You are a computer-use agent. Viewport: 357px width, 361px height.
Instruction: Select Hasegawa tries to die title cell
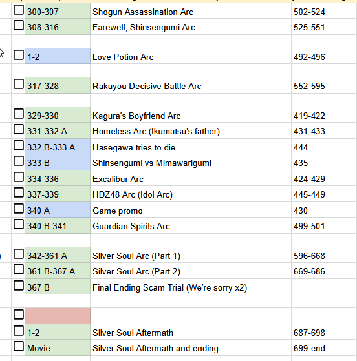pos(191,147)
